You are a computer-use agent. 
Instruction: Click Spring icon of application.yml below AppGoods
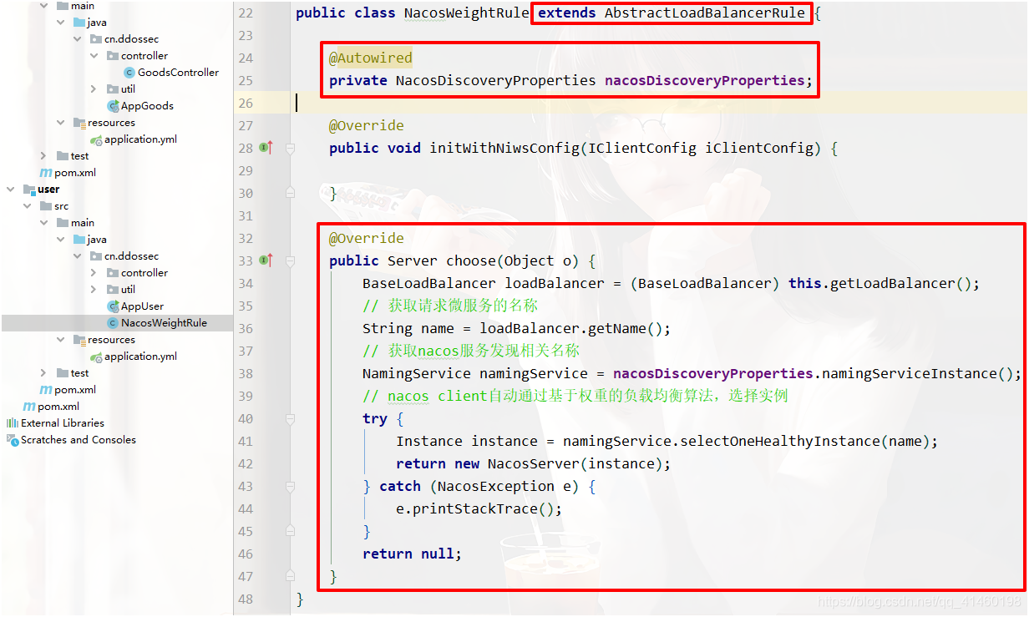click(96, 139)
